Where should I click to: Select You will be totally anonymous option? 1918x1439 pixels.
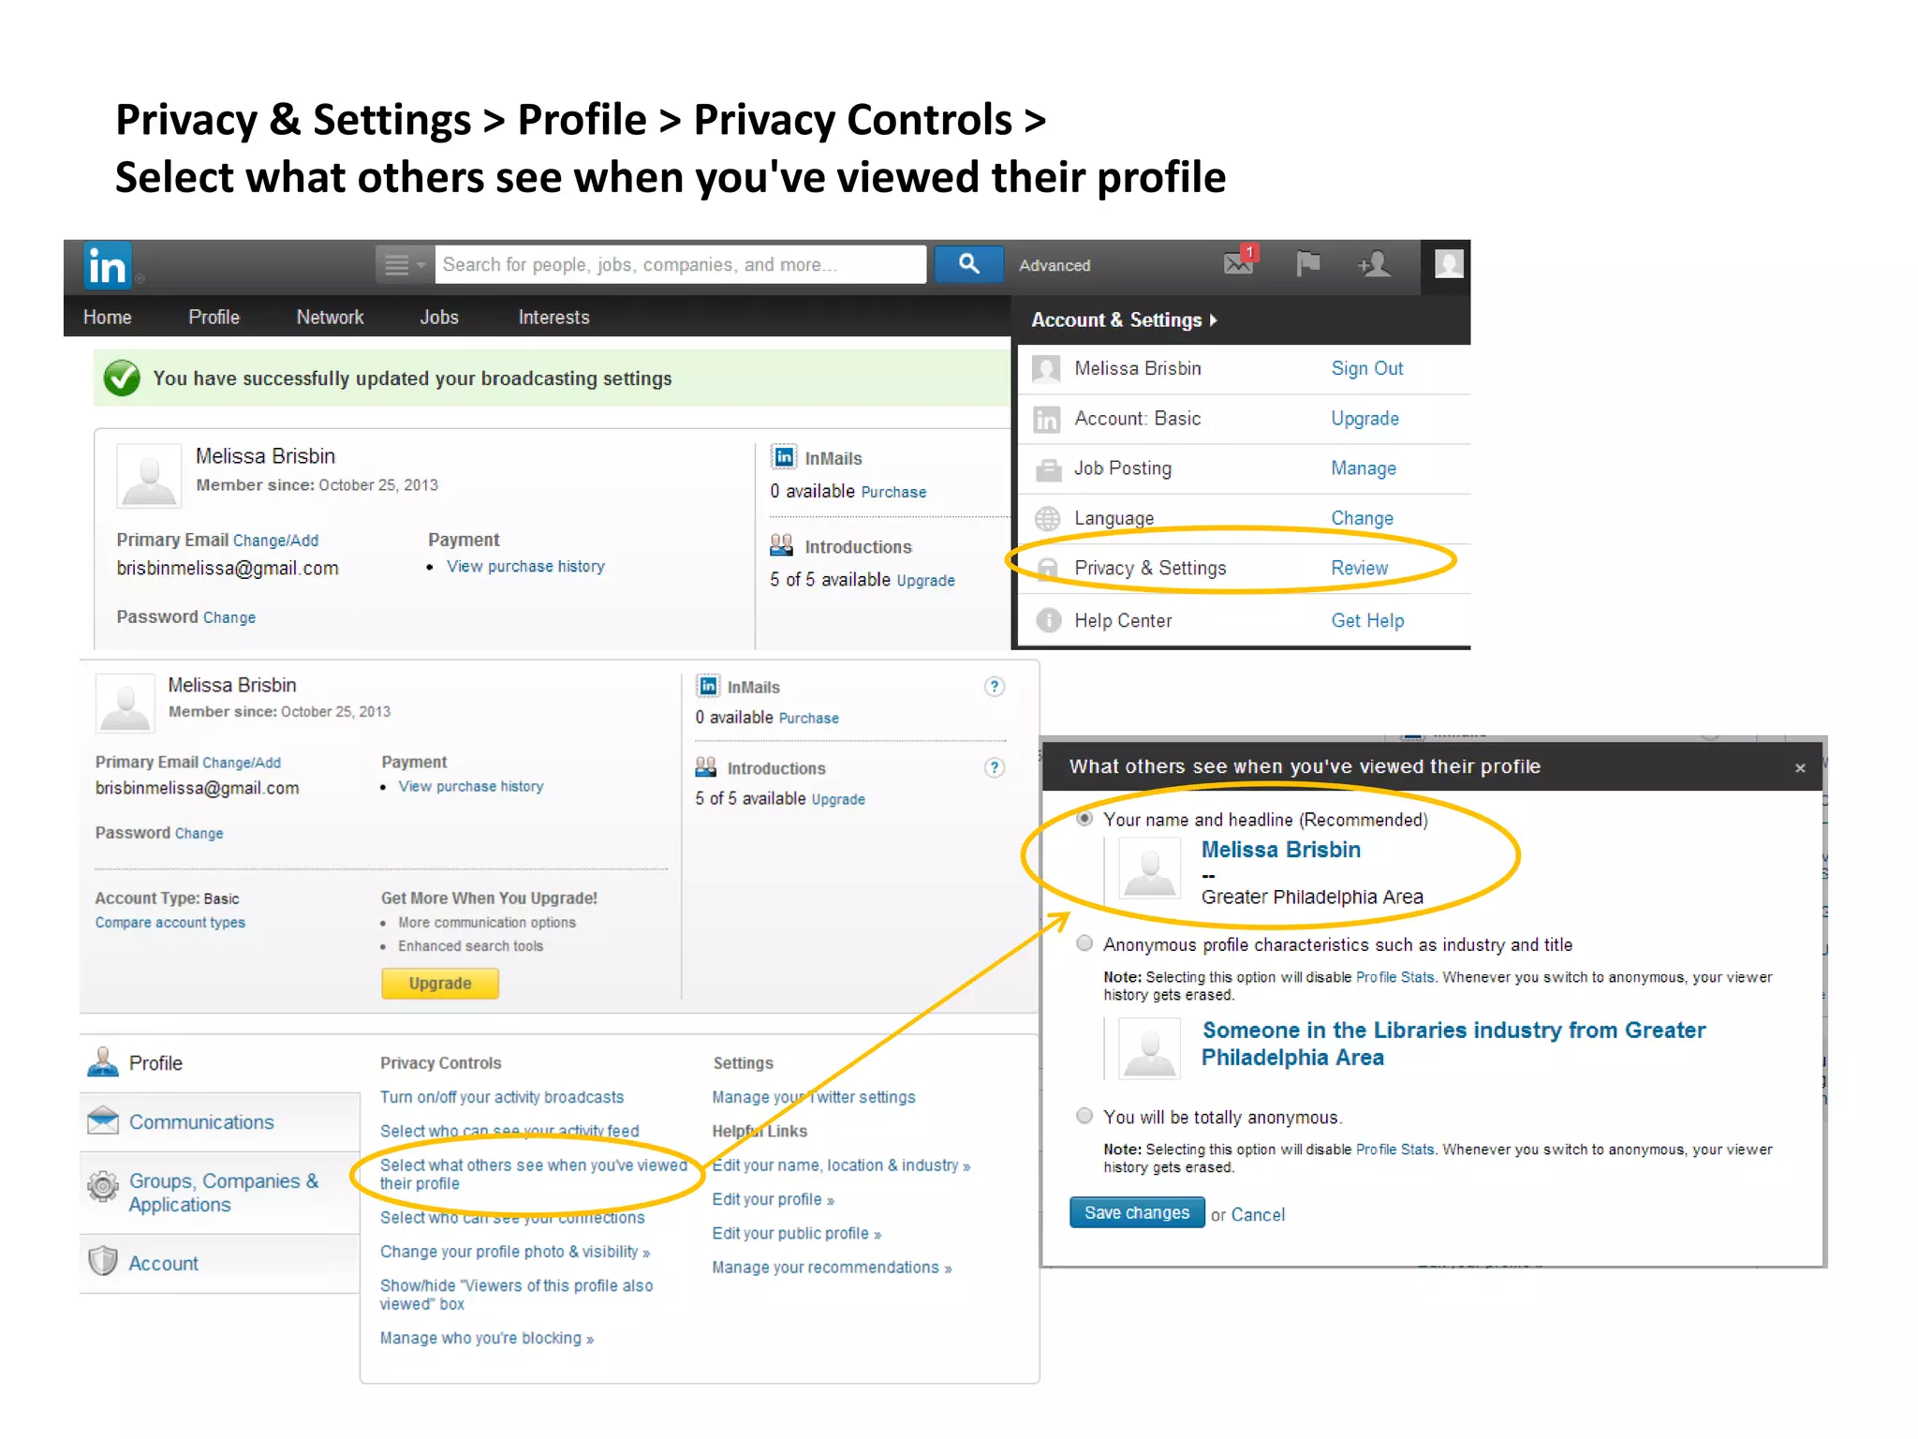click(1084, 1116)
